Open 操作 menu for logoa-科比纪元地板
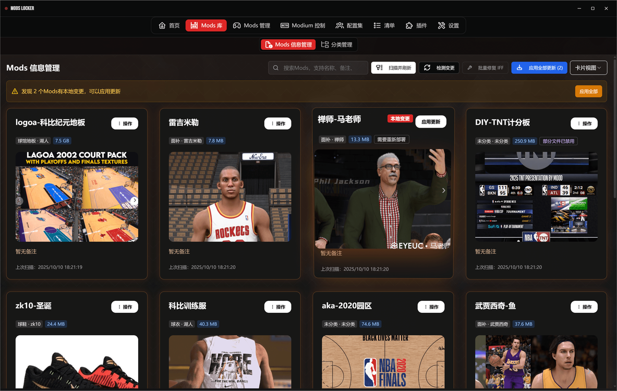617x391 pixels. coord(125,124)
